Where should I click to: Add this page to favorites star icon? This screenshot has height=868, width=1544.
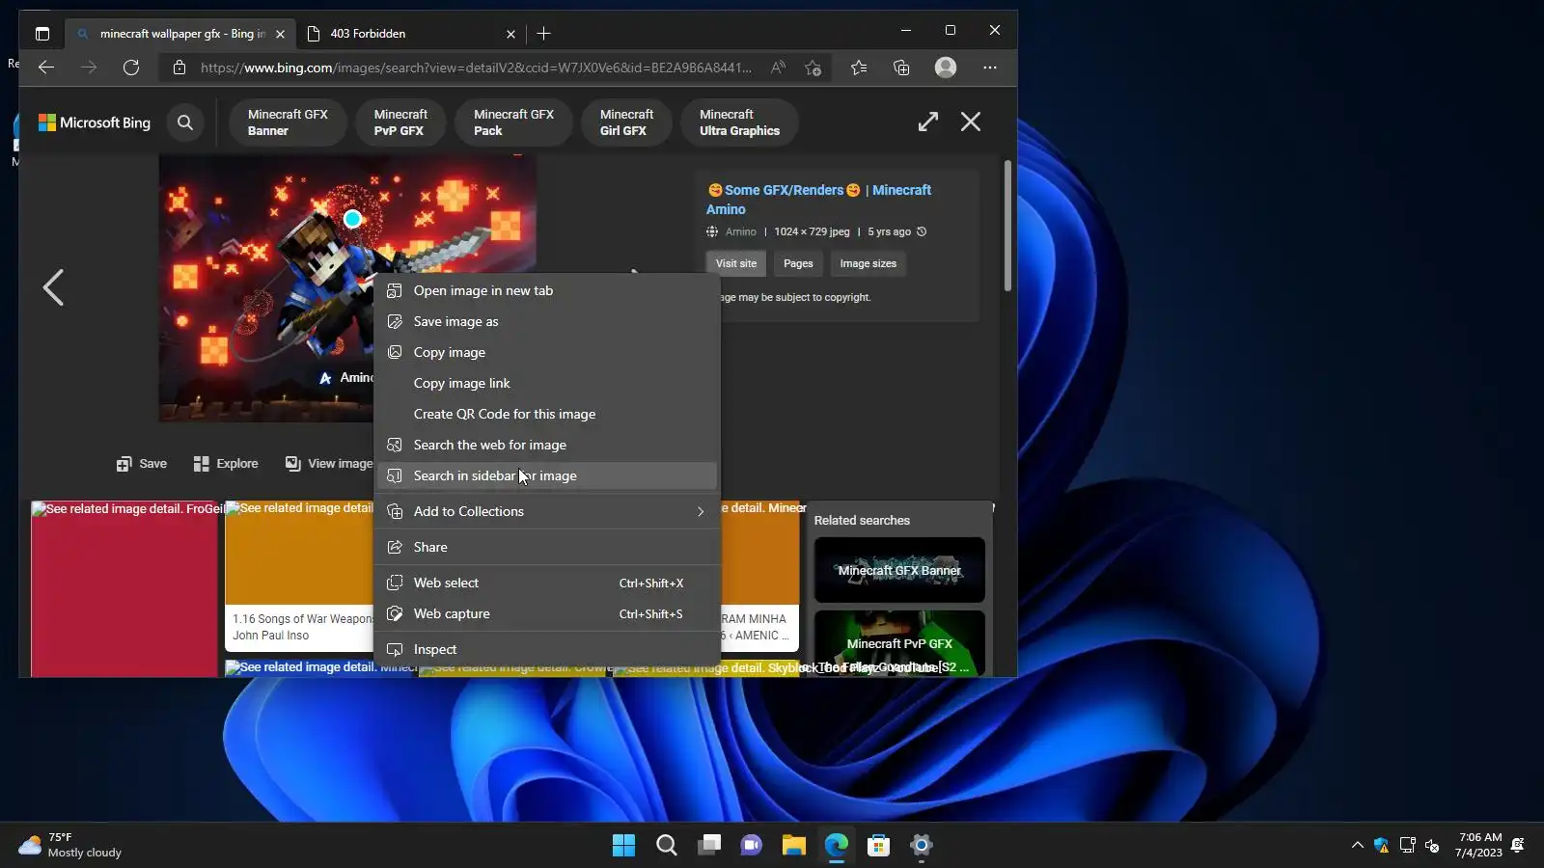(x=813, y=68)
